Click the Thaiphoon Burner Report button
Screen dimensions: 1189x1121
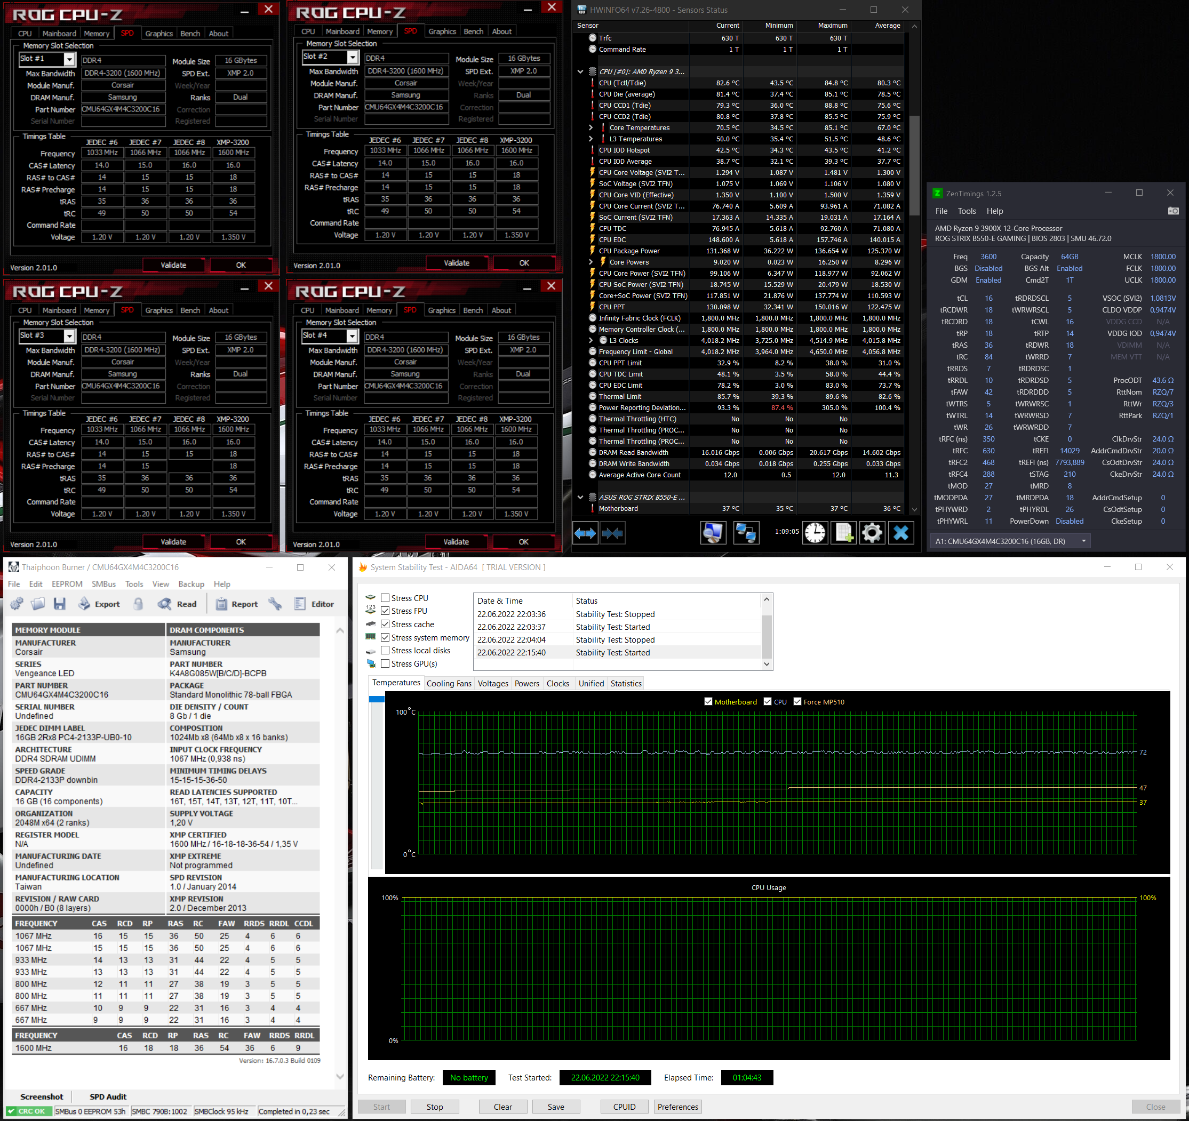point(237,604)
